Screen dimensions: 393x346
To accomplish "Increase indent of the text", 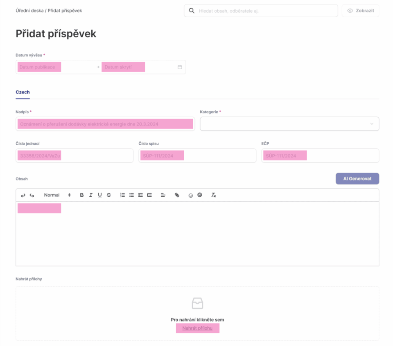I will point(149,195).
